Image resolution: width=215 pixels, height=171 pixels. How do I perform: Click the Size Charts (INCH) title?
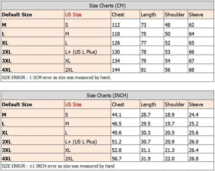(x=107, y=95)
